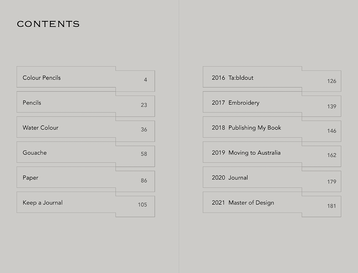This screenshot has height=273, width=358.
Task: Click page number 4 tab
Action: [135, 81]
